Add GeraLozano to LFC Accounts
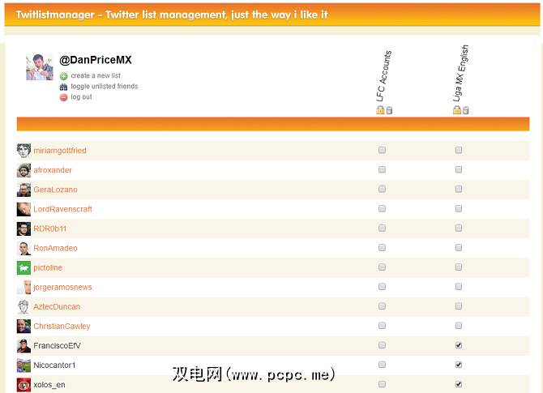 [382, 189]
